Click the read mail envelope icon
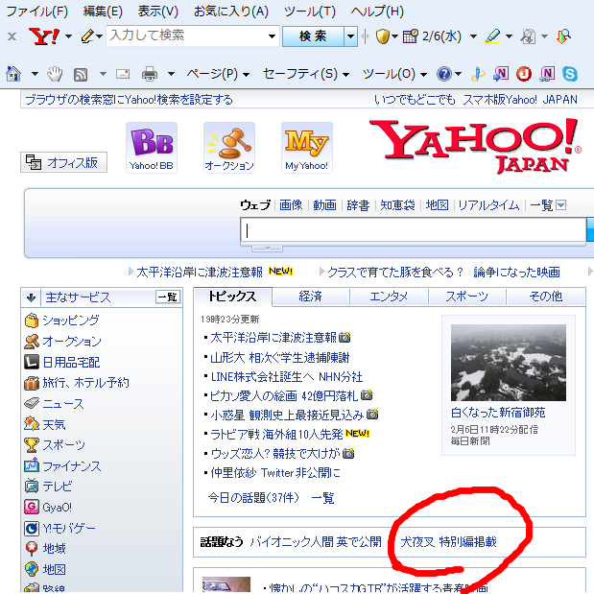The height and width of the screenshot is (594, 594). 123,74
